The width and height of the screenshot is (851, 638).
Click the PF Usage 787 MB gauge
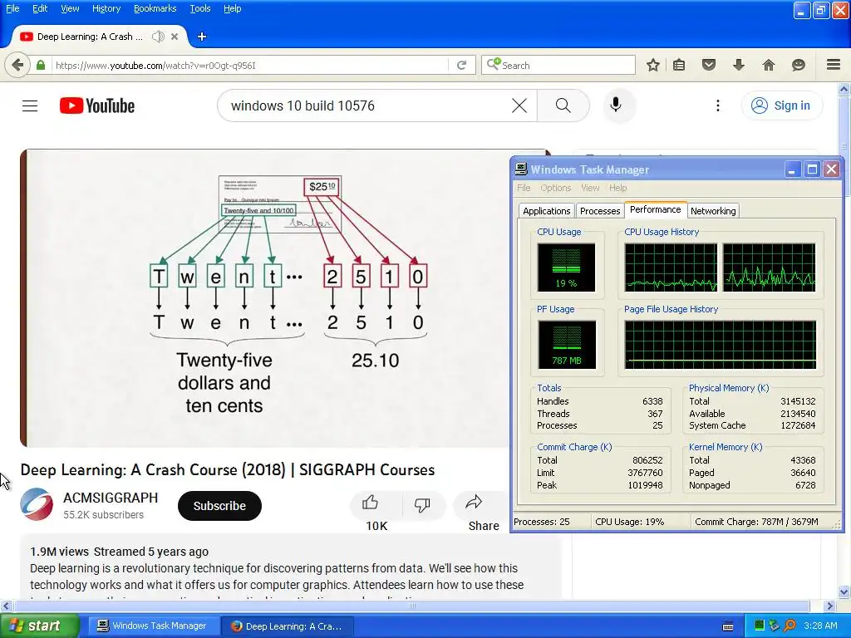tap(567, 345)
